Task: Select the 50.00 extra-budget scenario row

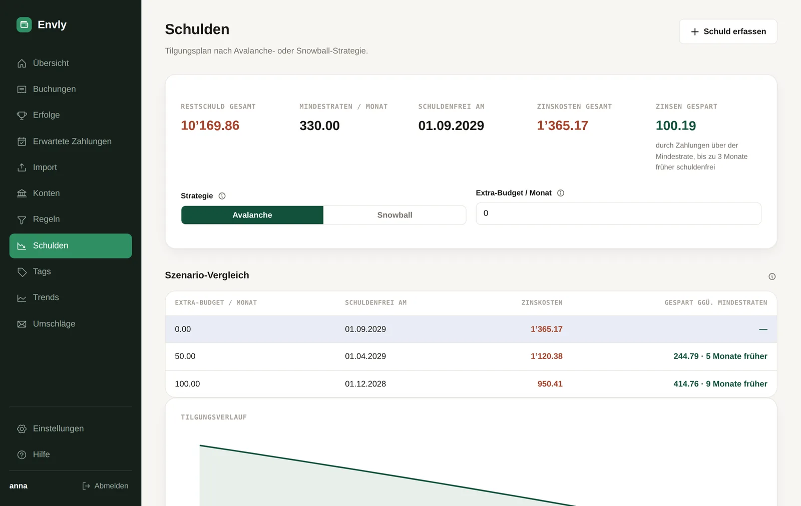Action: [471, 356]
